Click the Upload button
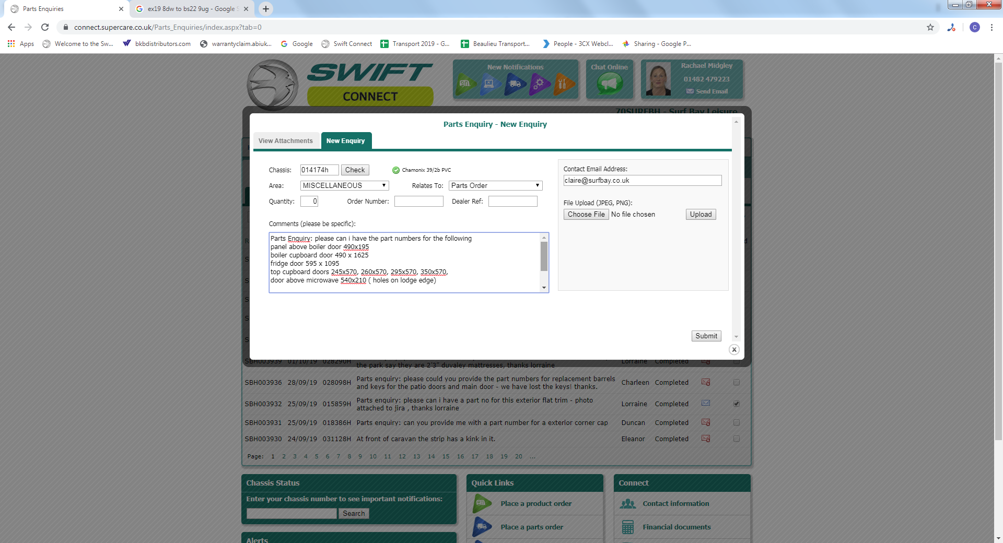Viewport: 1003px width, 543px height. (x=701, y=214)
